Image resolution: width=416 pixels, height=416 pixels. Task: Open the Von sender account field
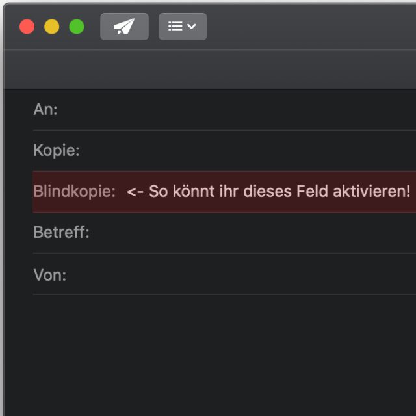240,275
